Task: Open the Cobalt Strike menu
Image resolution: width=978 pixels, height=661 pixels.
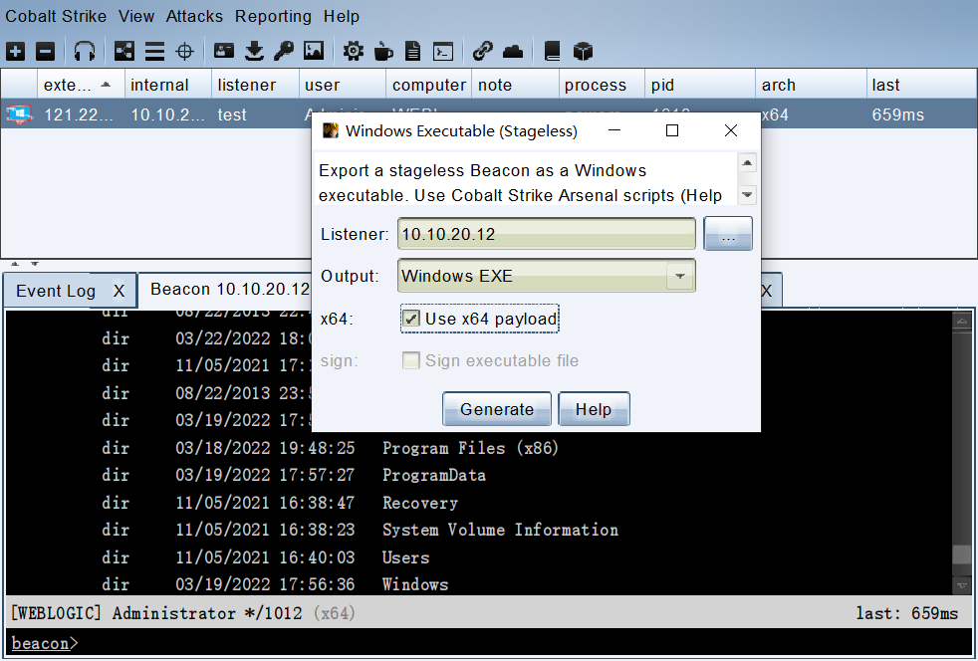Action: (56, 16)
